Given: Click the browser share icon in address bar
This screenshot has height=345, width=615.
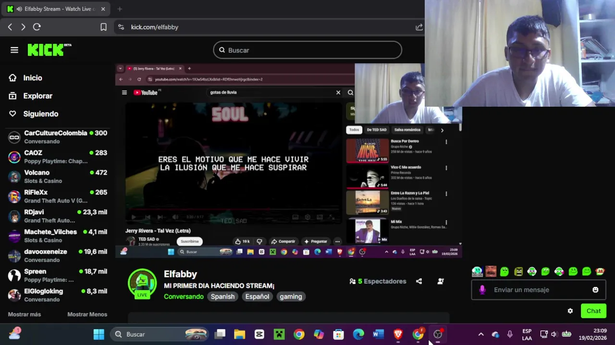Looking at the screenshot, I should 419,27.
